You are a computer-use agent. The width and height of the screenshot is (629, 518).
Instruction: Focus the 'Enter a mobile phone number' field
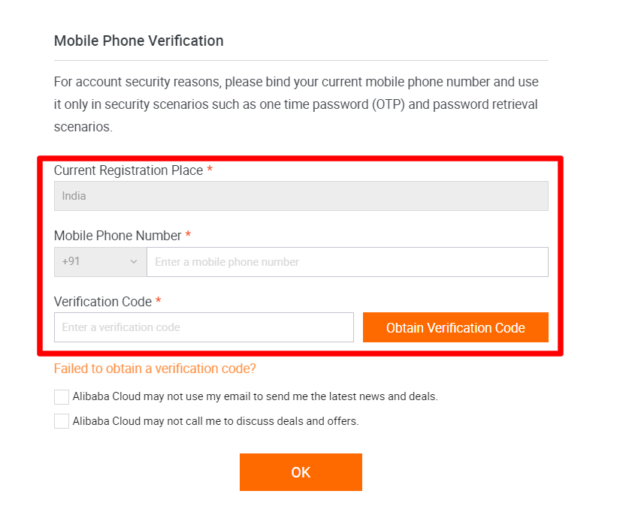tap(347, 262)
